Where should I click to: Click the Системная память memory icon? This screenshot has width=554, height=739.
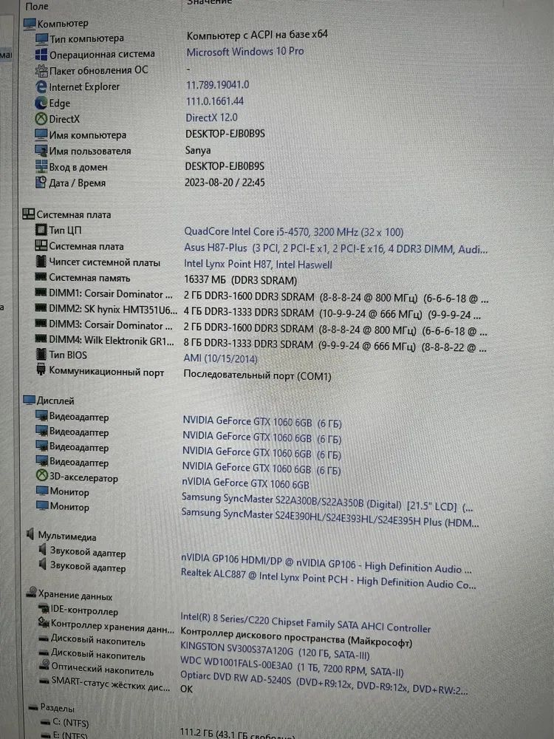tap(41, 277)
